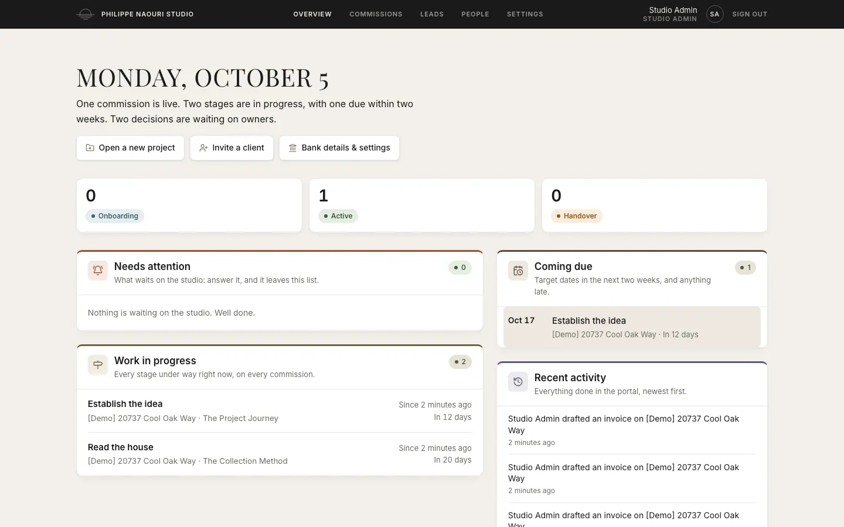844x527 pixels.
Task: Select the Onboarding status card
Action: click(189, 206)
